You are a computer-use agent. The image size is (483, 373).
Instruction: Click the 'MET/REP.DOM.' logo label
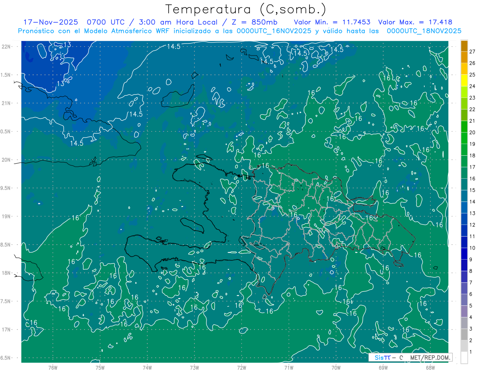(430, 357)
